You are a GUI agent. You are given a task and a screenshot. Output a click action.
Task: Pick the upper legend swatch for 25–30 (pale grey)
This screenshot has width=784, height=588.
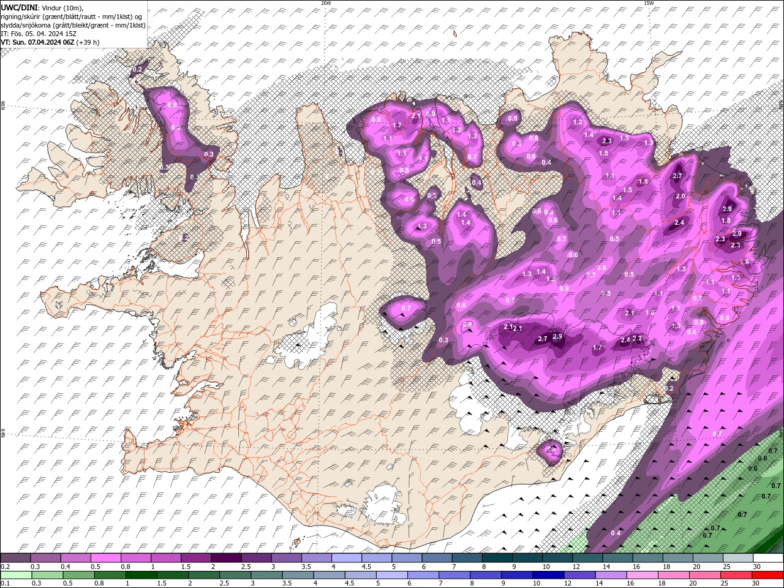click(737, 558)
